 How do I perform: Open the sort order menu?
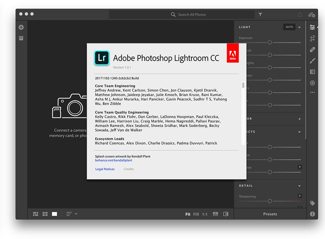click(72, 214)
